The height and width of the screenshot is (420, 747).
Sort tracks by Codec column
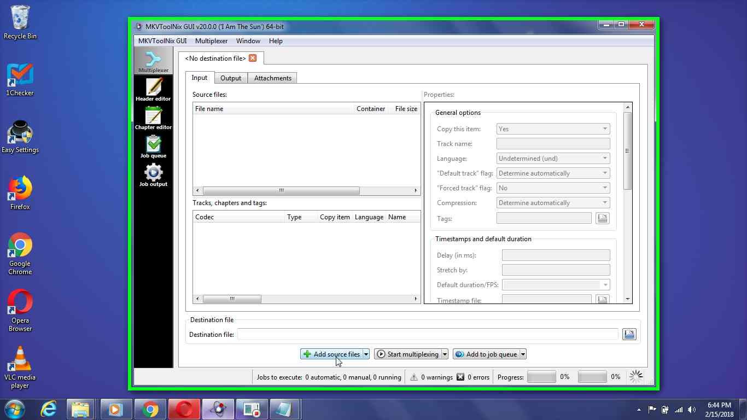tap(238, 217)
